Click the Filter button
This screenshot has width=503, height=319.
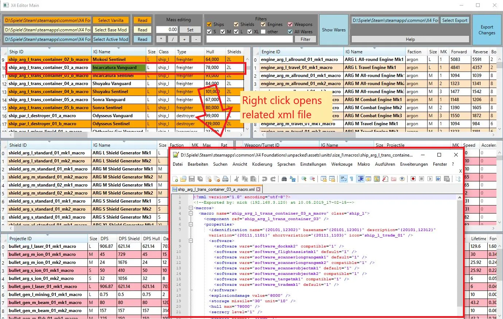(x=305, y=39)
